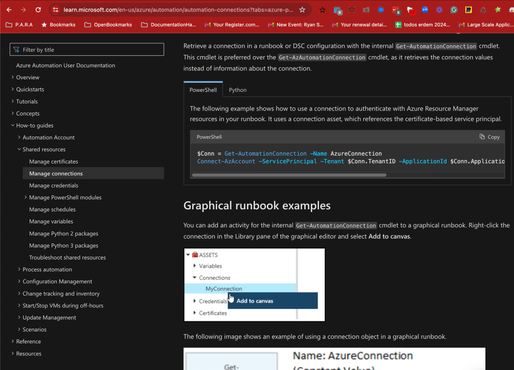
Task: Click the code block horizontal scrollbar
Action: pos(289,175)
